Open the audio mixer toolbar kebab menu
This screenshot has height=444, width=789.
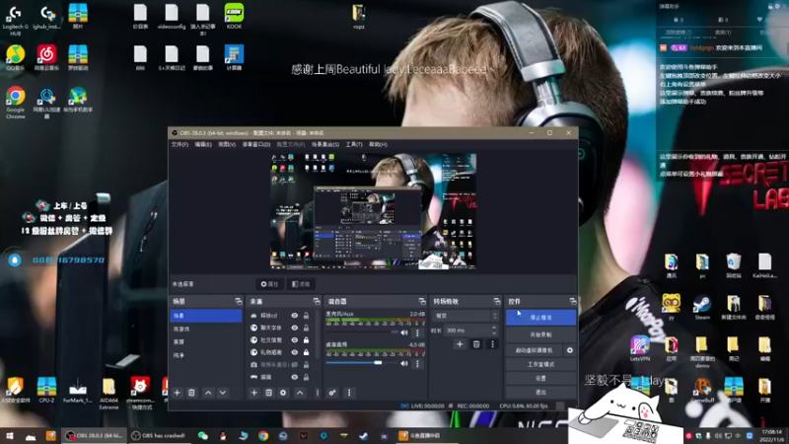pyautogui.click(x=349, y=393)
